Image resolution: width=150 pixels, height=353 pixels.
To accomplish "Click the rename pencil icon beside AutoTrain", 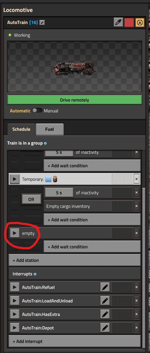I will [42, 23].
